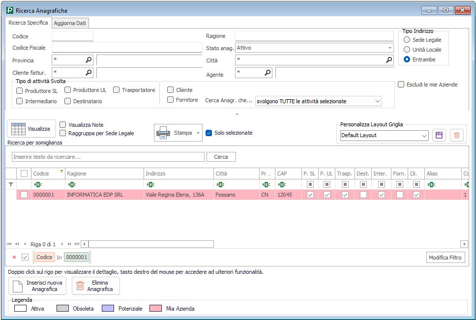
Task: Click the Provincia search magnifier icon
Action: click(x=89, y=60)
